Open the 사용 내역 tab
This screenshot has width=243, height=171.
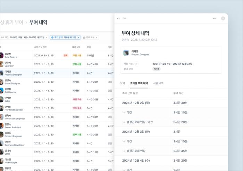click(158, 83)
